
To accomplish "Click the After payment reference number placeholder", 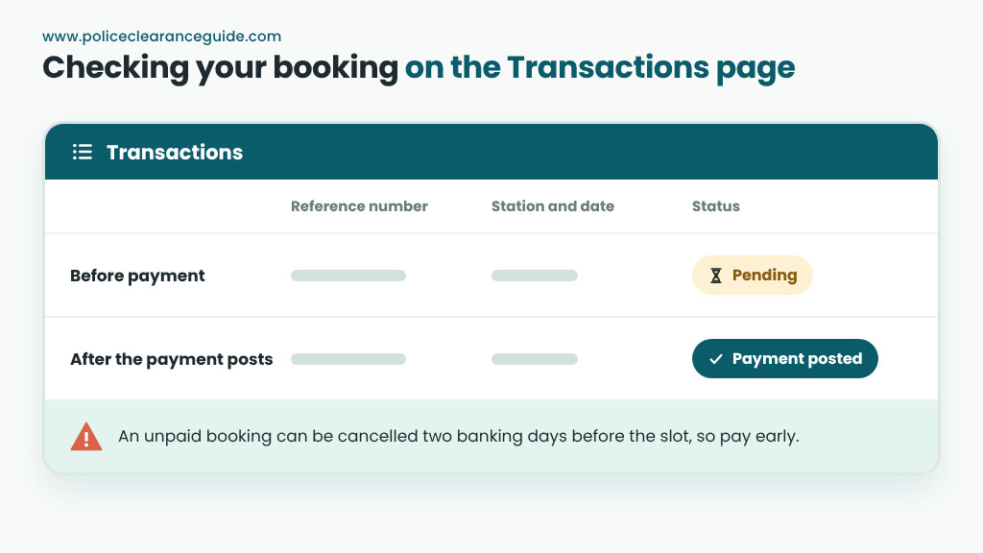I will pos(348,359).
